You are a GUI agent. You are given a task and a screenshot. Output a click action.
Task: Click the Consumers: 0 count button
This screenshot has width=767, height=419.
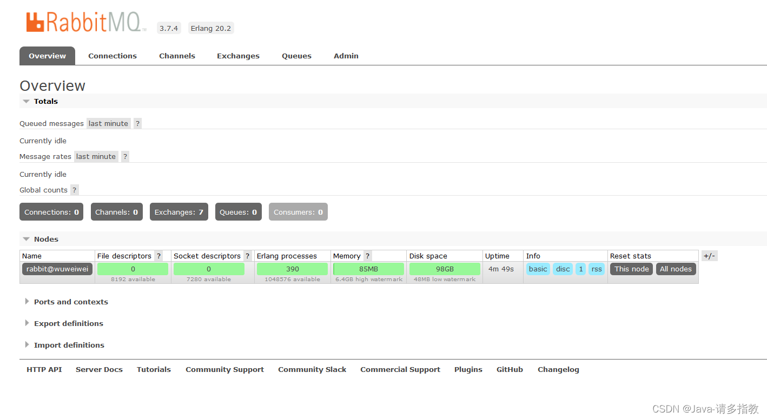point(298,212)
